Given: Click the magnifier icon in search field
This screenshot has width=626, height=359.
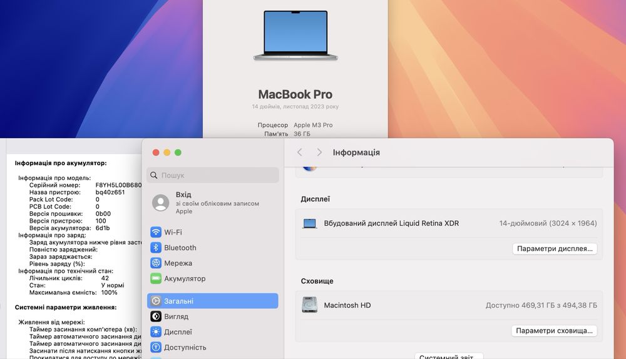Looking at the screenshot, I should click(154, 175).
